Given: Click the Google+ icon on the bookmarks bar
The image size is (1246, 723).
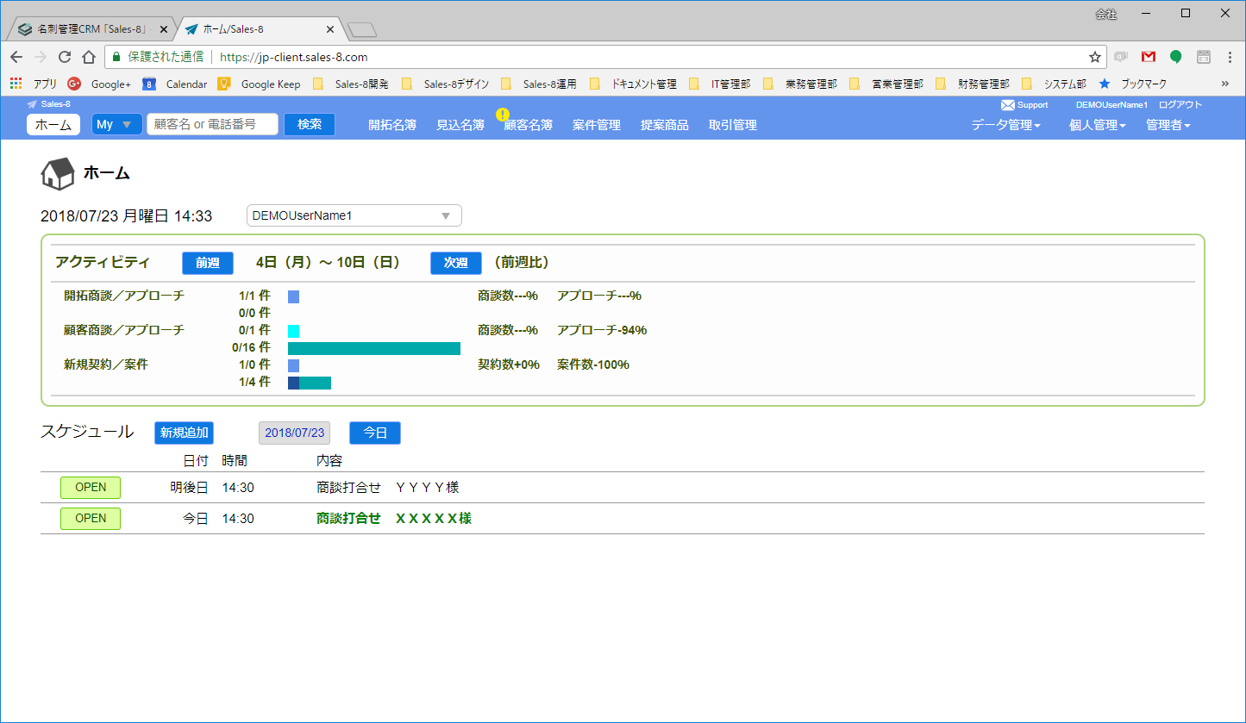Looking at the screenshot, I should pos(74,84).
